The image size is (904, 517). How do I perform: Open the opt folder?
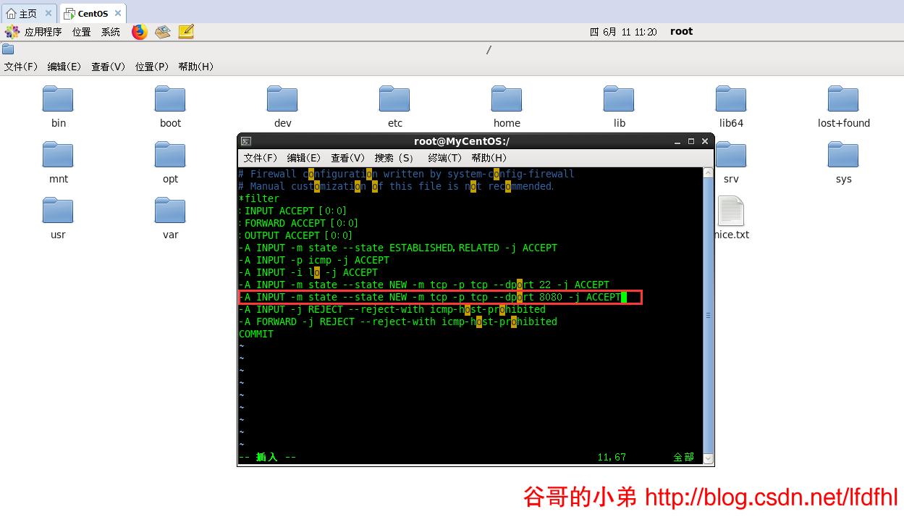[170, 155]
